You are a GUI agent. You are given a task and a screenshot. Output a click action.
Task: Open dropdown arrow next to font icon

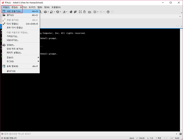point(67,12)
